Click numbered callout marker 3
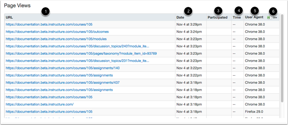 218,11
